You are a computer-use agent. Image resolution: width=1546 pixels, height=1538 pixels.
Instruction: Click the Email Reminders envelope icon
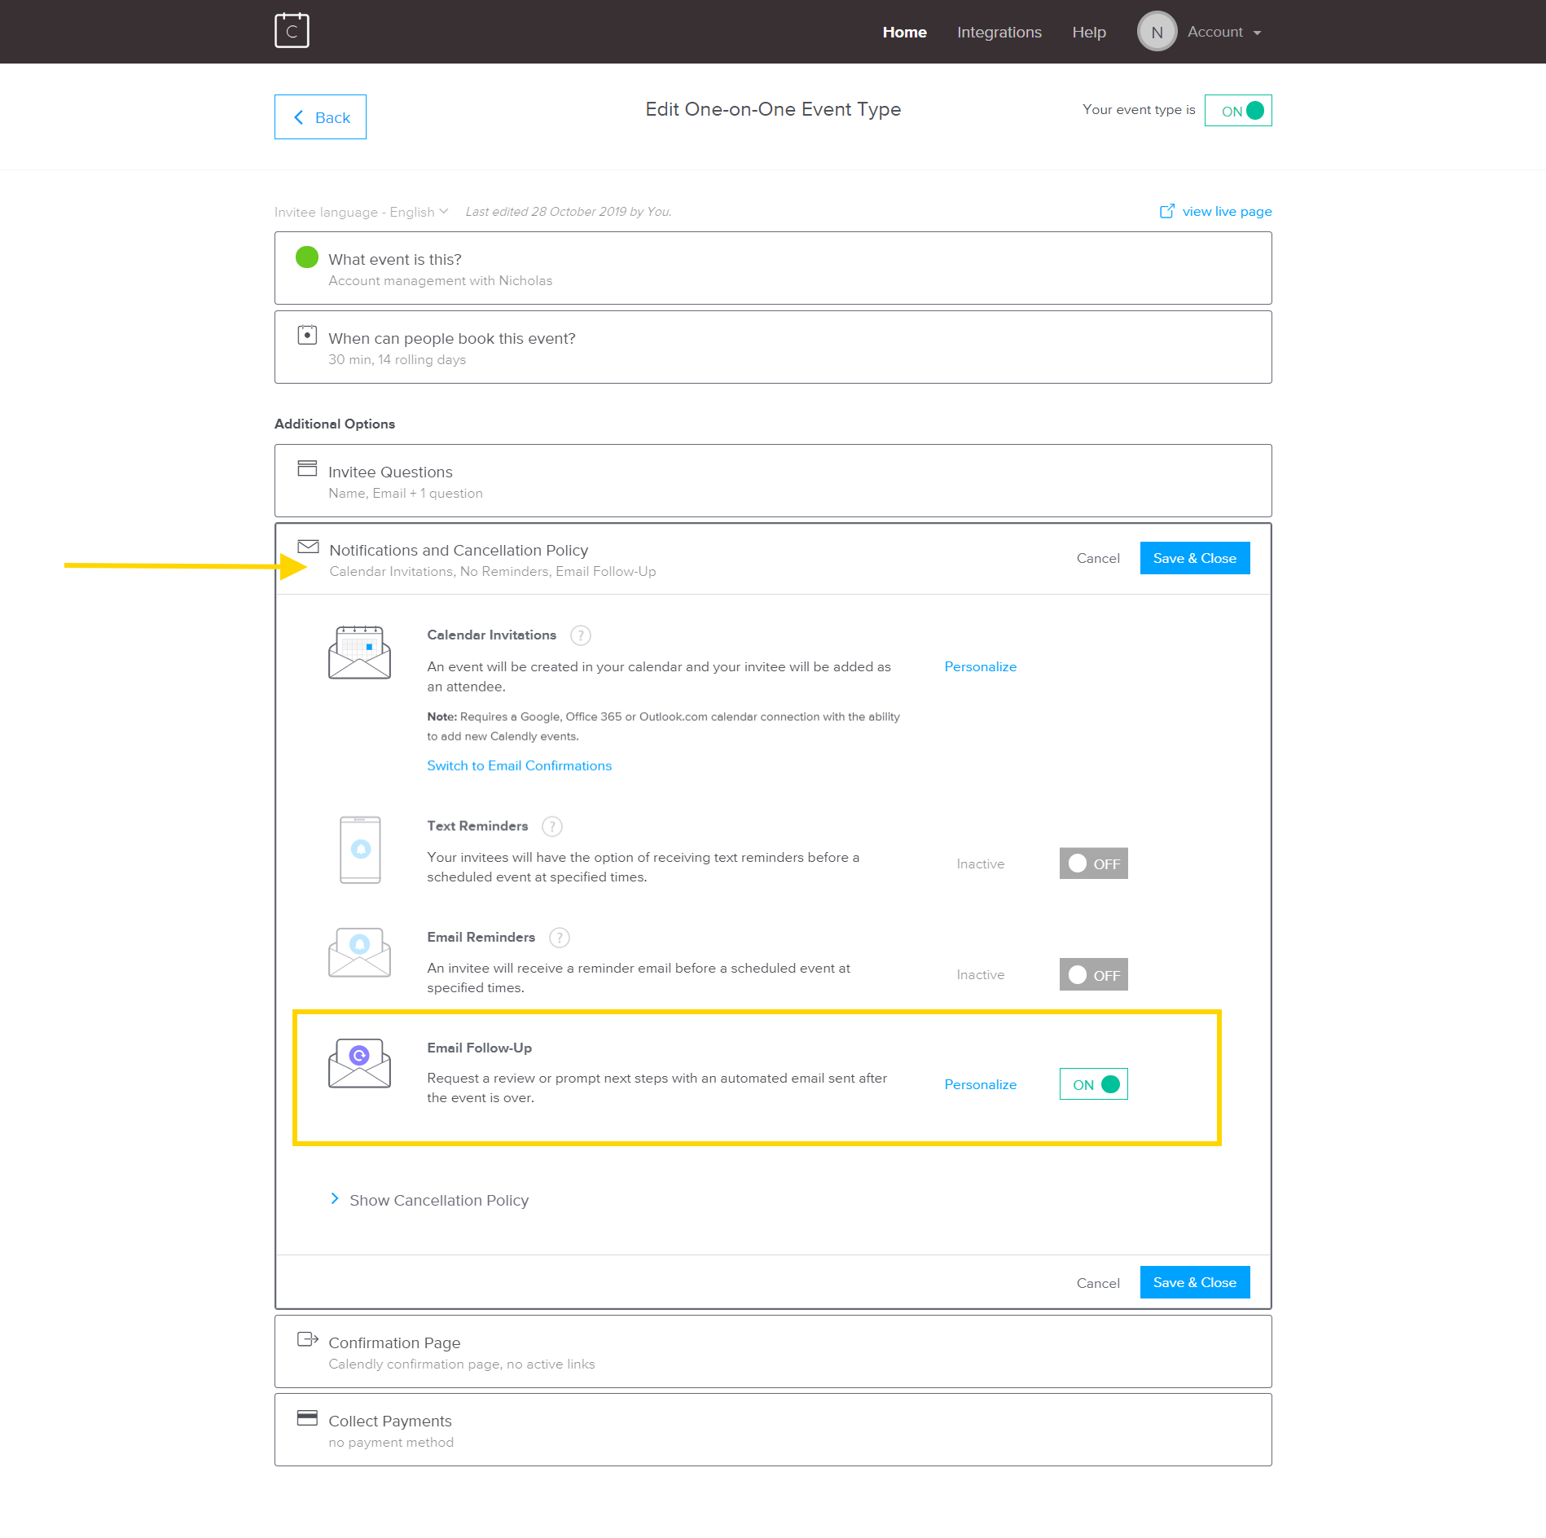point(359,951)
